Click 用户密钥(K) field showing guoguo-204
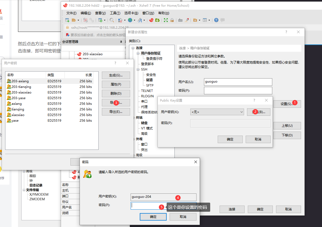Viewport: 322px width, 227px height. (163, 197)
